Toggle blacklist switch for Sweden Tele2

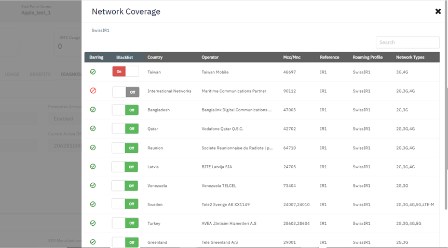(125, 204)
